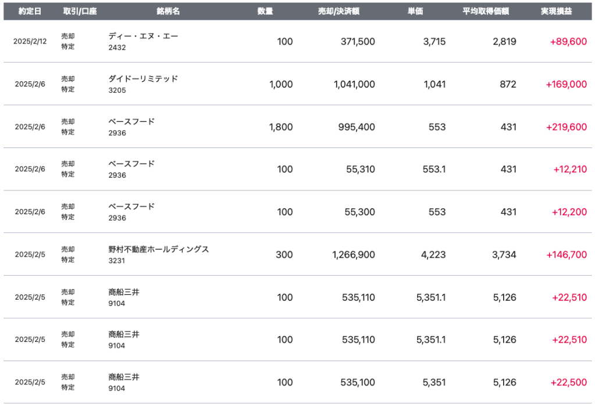
Task: Click the +169,000 realized profit value
Action: [x=566, y=84]
